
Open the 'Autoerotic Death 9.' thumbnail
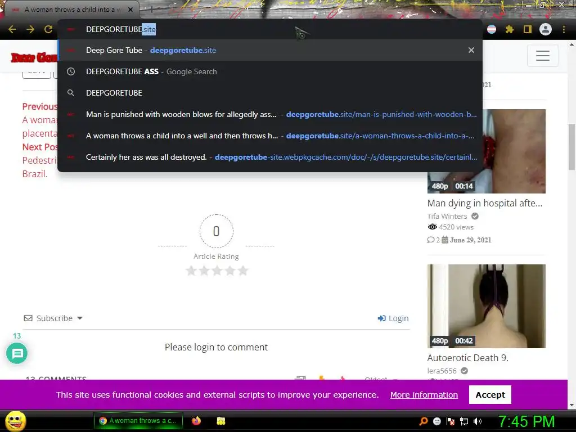pyautogui.click(x=487, y=306)
